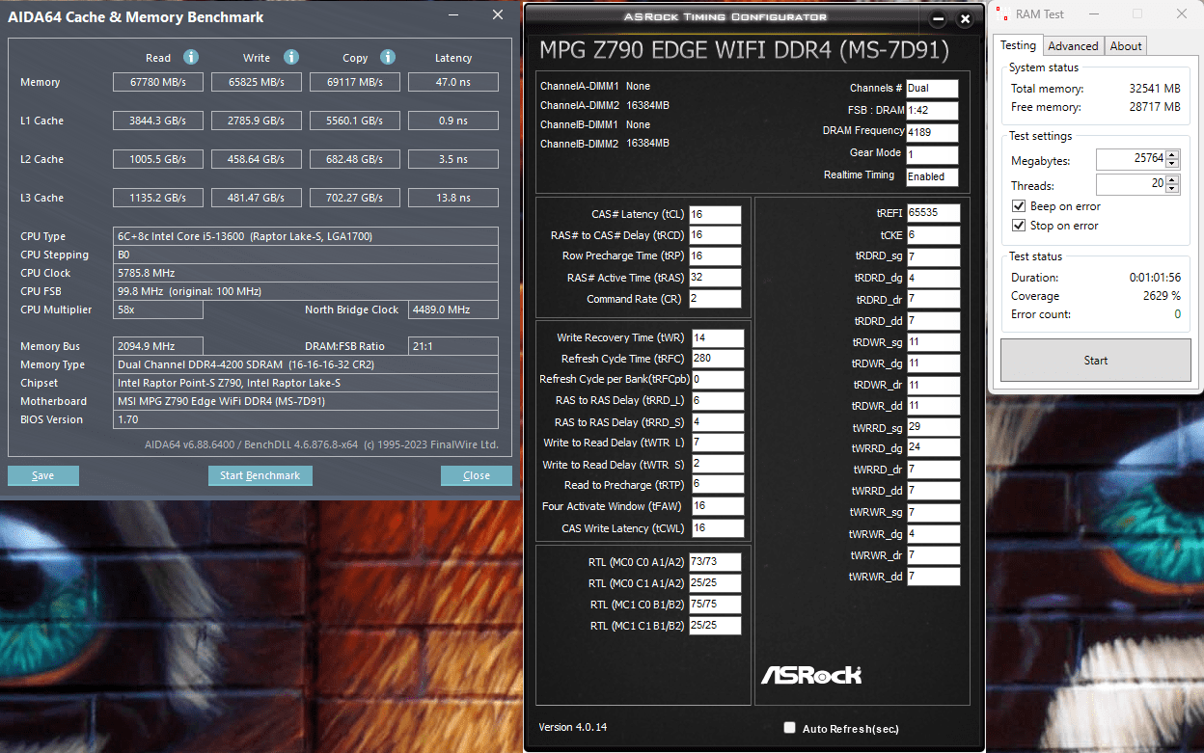Viewport: 1204px width, 753px height.
Task: Click the Memory Read value 67780 MB/s
Action: (x=159, y=82)
